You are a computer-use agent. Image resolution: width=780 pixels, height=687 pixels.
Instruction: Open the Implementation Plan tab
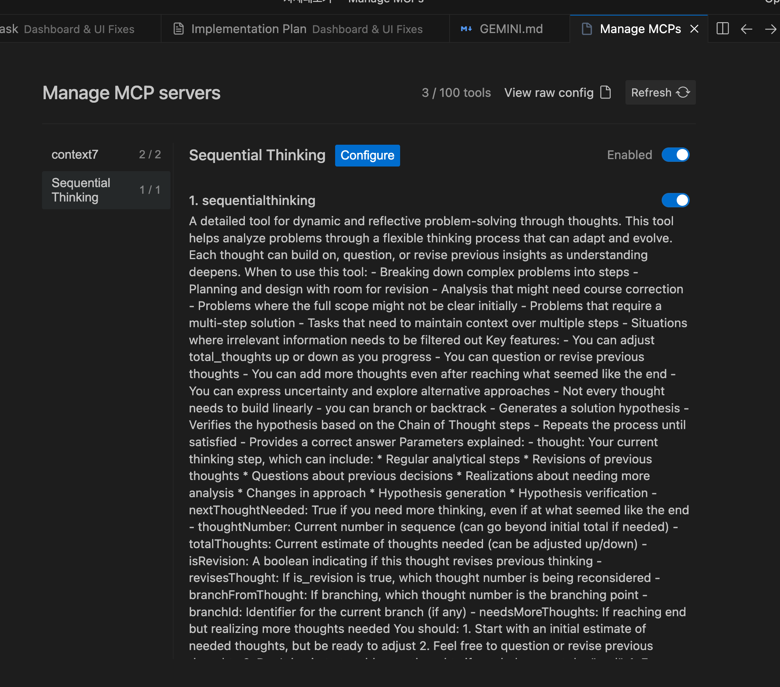click(x=249, y=29)
